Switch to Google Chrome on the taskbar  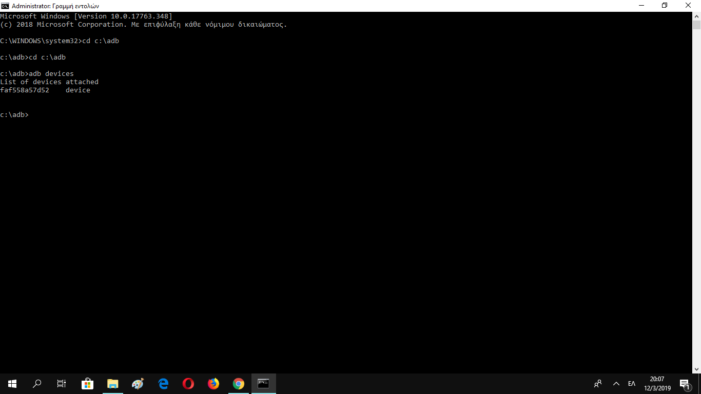(x=239, y=383)
